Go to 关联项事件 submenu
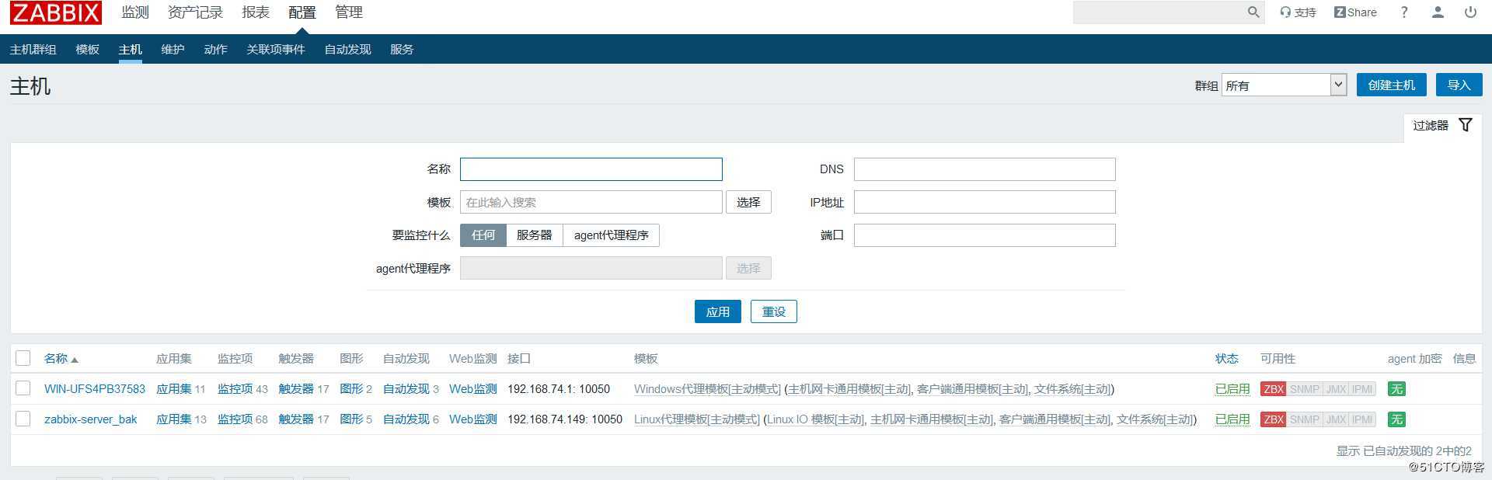 tap(276, 49)
